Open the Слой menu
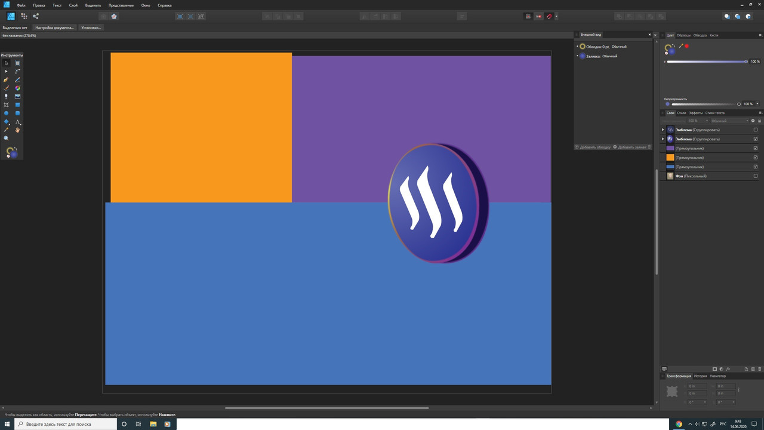The image size is (764, 430). [x=73, y=5]
